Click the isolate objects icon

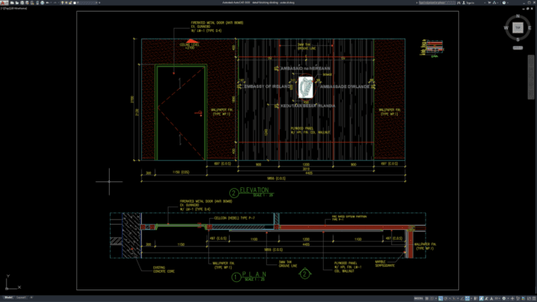point(518,299)
